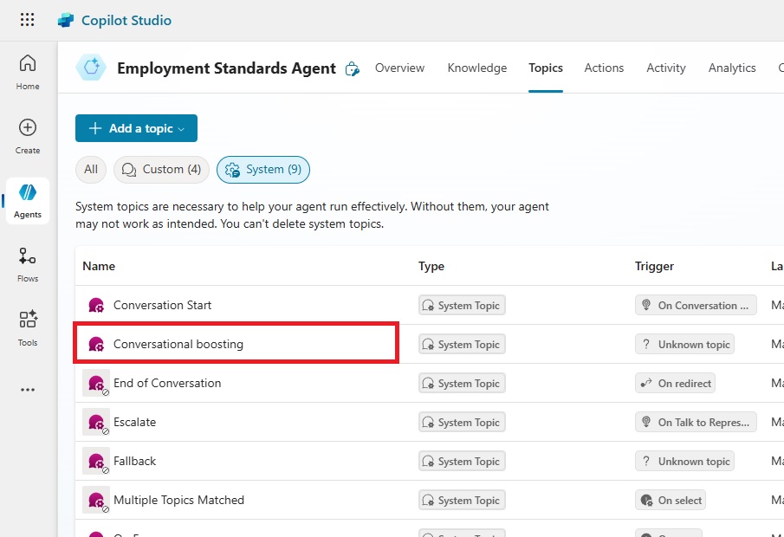Viewport: 784px width, 537px height.
Task: Click the Employment Standards Agent avatar icon
Action: (91, 68)
